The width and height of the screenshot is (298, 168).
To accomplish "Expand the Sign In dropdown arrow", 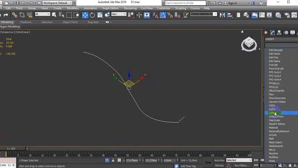I will pyautogui.click(x=249, y=3).
